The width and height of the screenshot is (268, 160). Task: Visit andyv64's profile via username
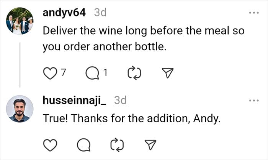(64, 13)
